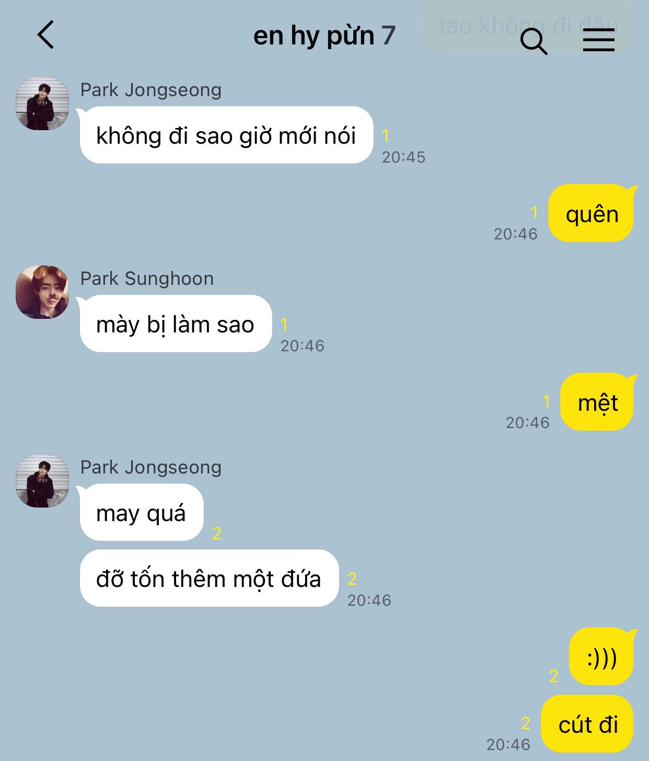Select the yellow mệt message bubble
The image size is (649, 761).
click(x=597, y=402)
